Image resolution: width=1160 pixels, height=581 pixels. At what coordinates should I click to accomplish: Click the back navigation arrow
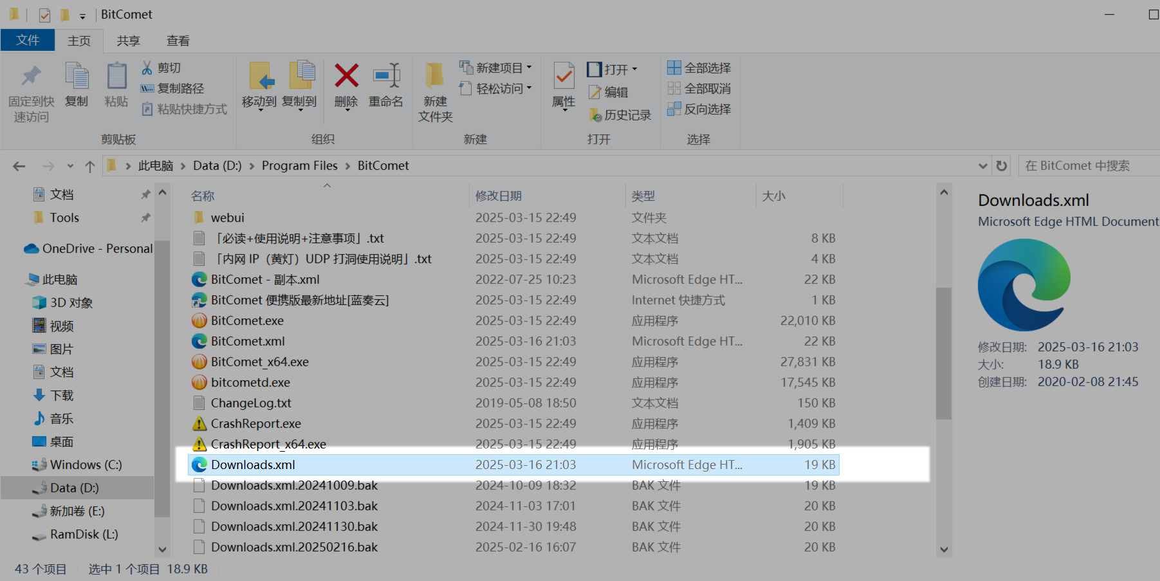pyautogui.click(x=19, y=166)
